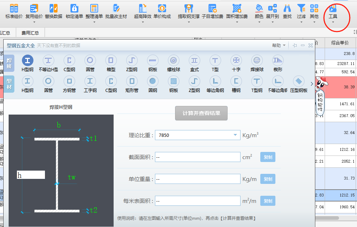357x227 pixels.
Task: Click the h dimension input box
Action: [31, 175]
